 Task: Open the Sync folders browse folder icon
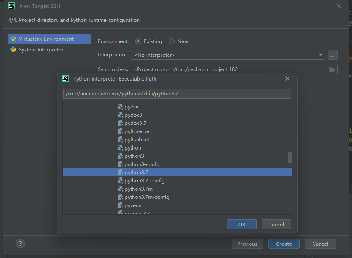pyautogui.click(x=332, y=69)
